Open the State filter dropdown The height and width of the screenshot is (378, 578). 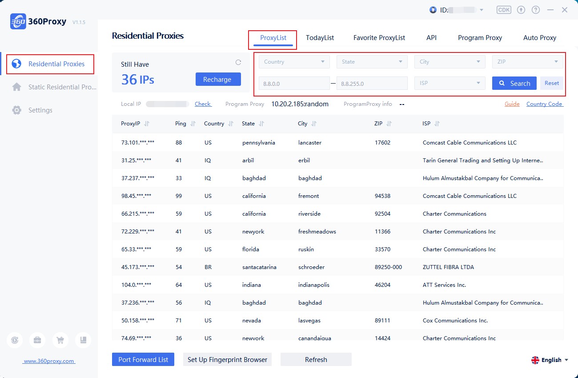372,62
